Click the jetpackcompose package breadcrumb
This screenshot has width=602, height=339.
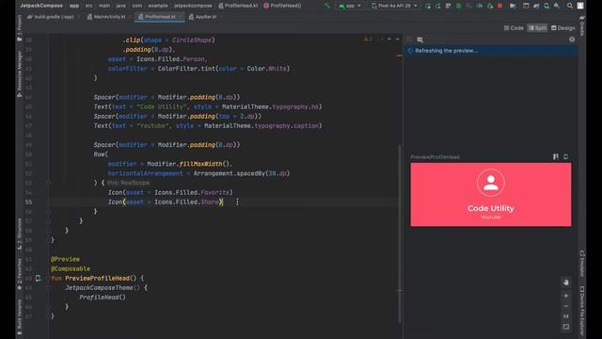tap(193, 6)
